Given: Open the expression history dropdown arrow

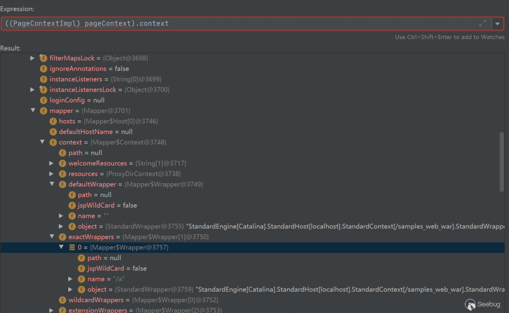Looking at the screenshot, I should [x=497, y=23].
